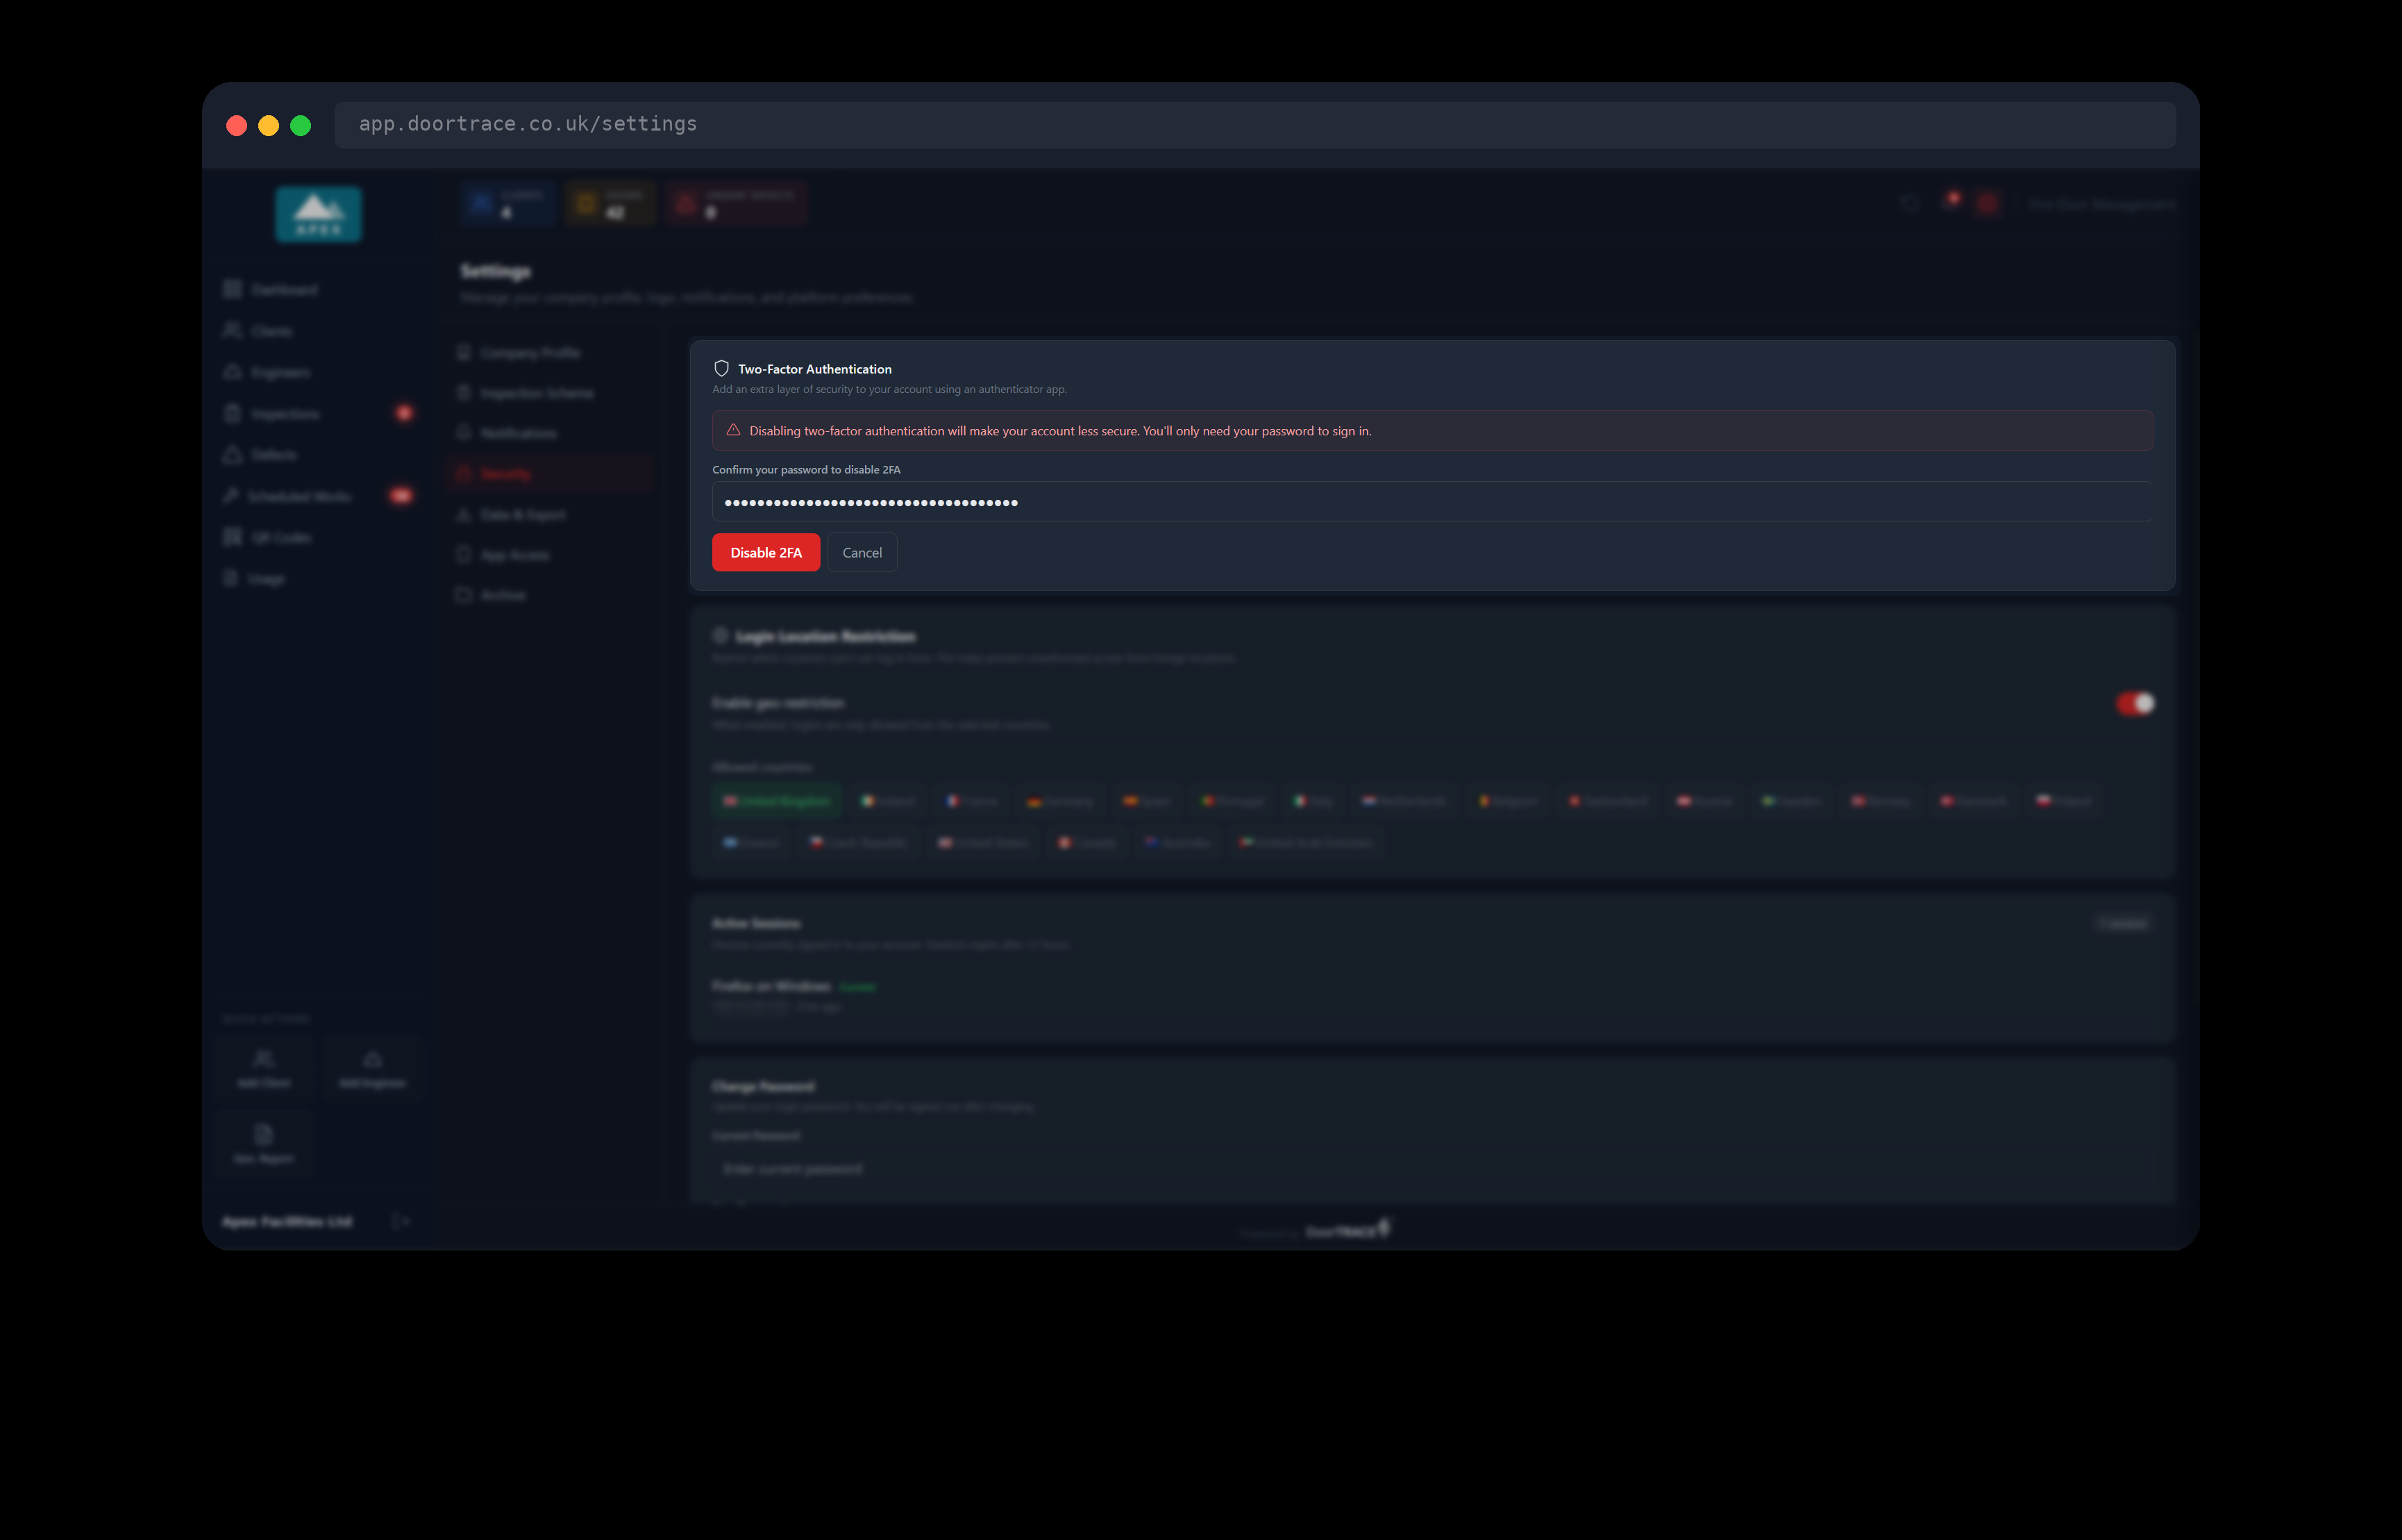Confirm by clicking Disable 2FA
The height and width of the screenshot is (1540, 2402).
[766, 552]
